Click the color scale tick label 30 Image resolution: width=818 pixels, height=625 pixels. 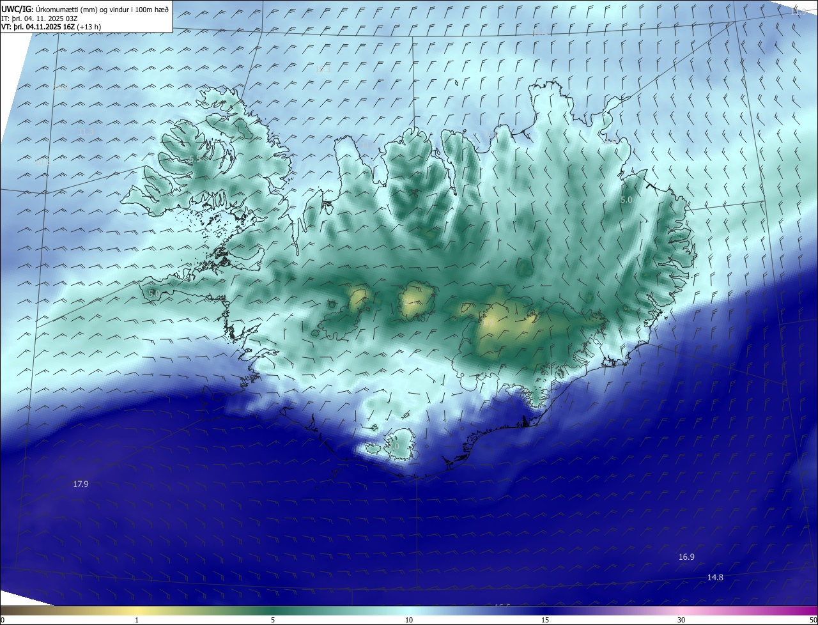point(681,619)
